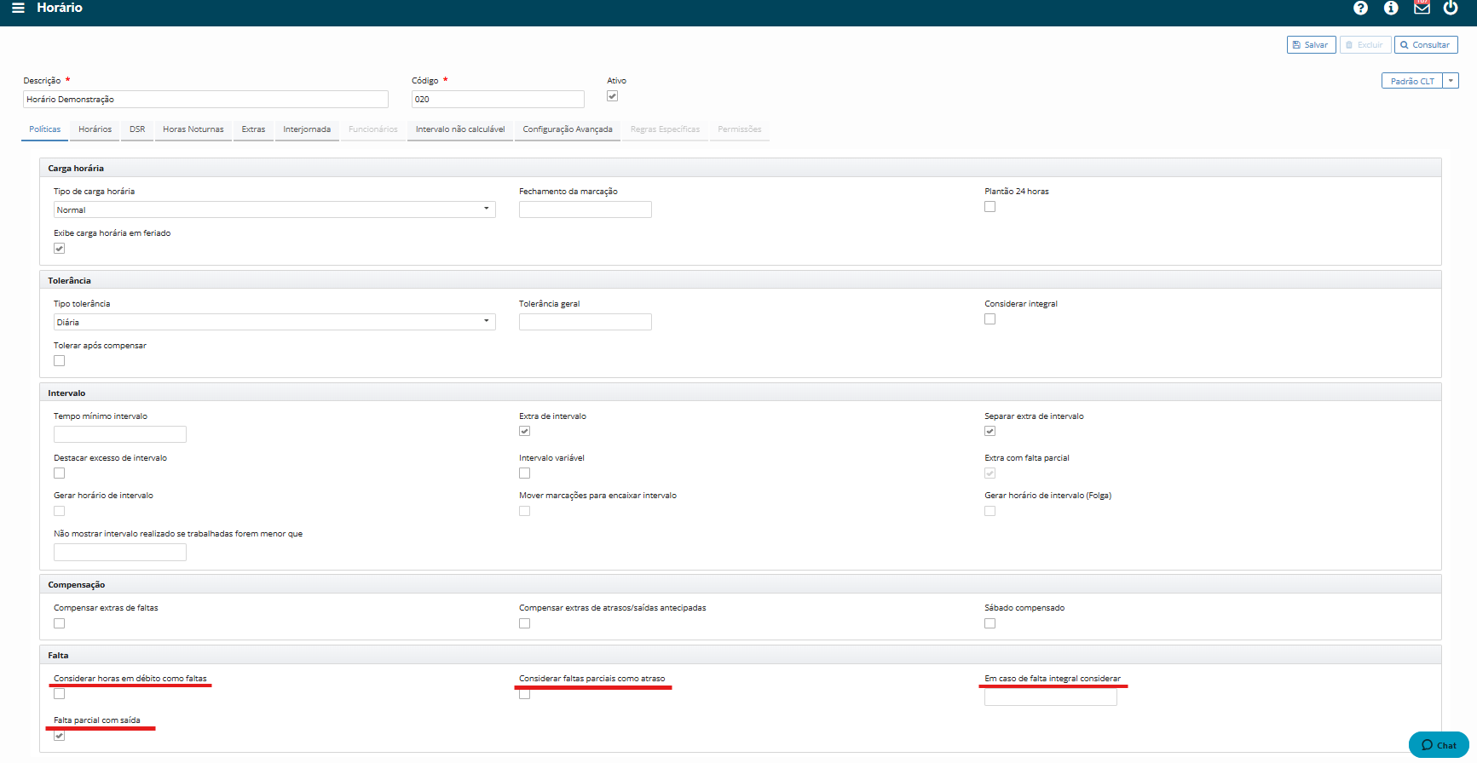Viewport: 1477px width, 763px height.
Task: Enable Compensar extras de atrasos/saídas antecipadas
Action: pyautogui.click(x=524, y=623)
